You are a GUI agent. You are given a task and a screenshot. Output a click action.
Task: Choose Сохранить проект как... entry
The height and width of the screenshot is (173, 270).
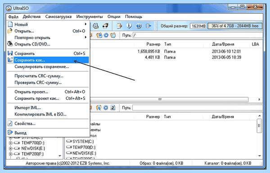pos(48,98)
